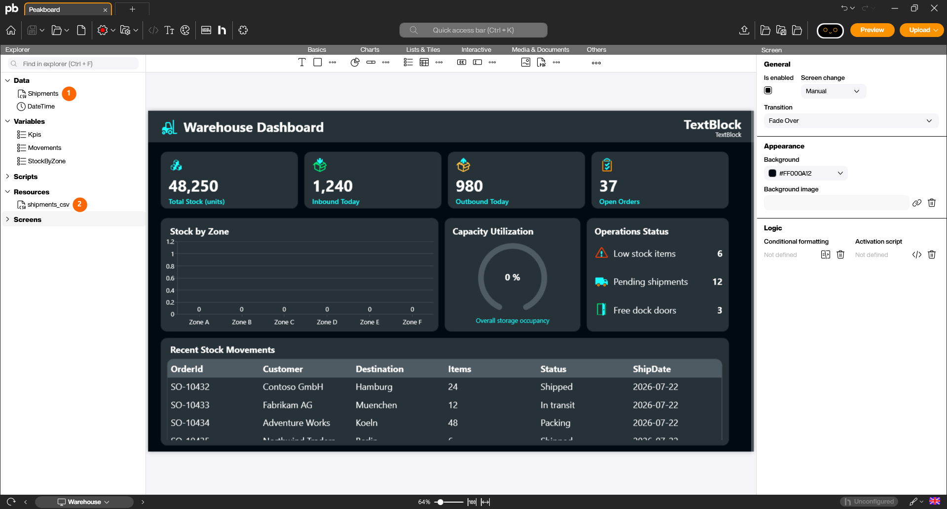Insert a Text control from Basics
This screenshot has width=947, height=509.
(302, 62)
